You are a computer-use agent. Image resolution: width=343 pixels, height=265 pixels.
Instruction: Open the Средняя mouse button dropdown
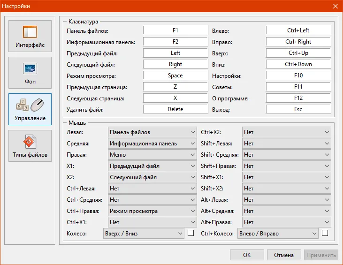(152, 144)
